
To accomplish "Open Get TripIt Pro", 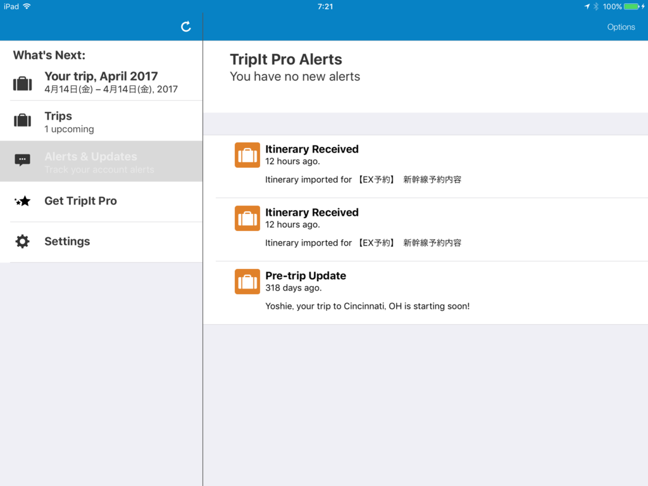I will pyautogui.click(x=101, y=201).
